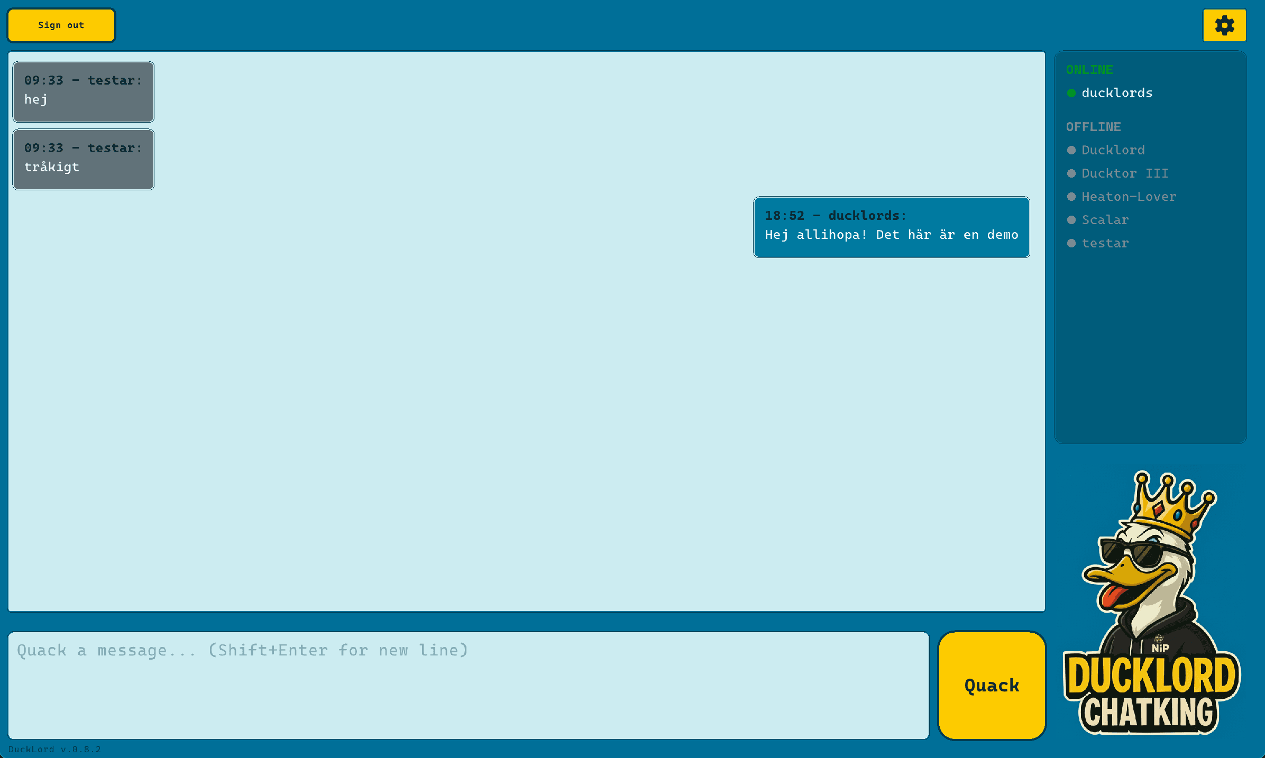Click gray status dot next to Ducklord
The image size is (1265, 758).
tap(1071, 150)
